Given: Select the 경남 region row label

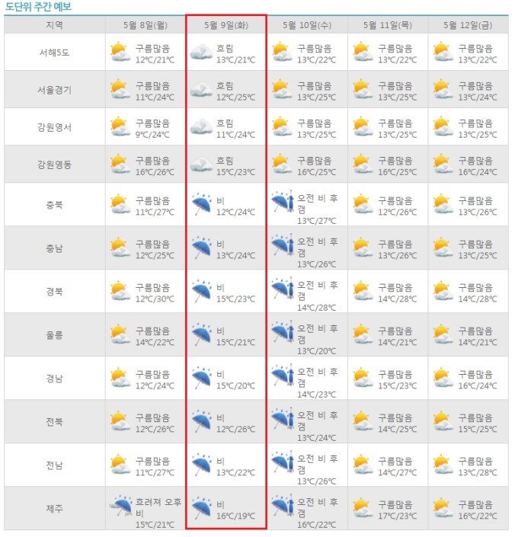Looking at the screenshot, I should pos(55,379).
